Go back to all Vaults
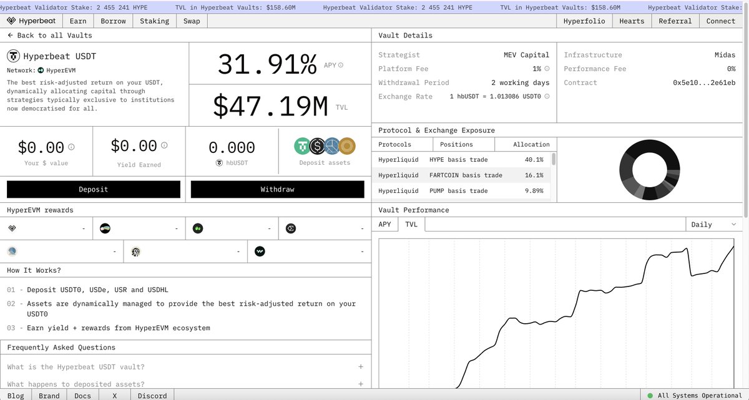Screen dimensions: 749x400 [50, 35]
